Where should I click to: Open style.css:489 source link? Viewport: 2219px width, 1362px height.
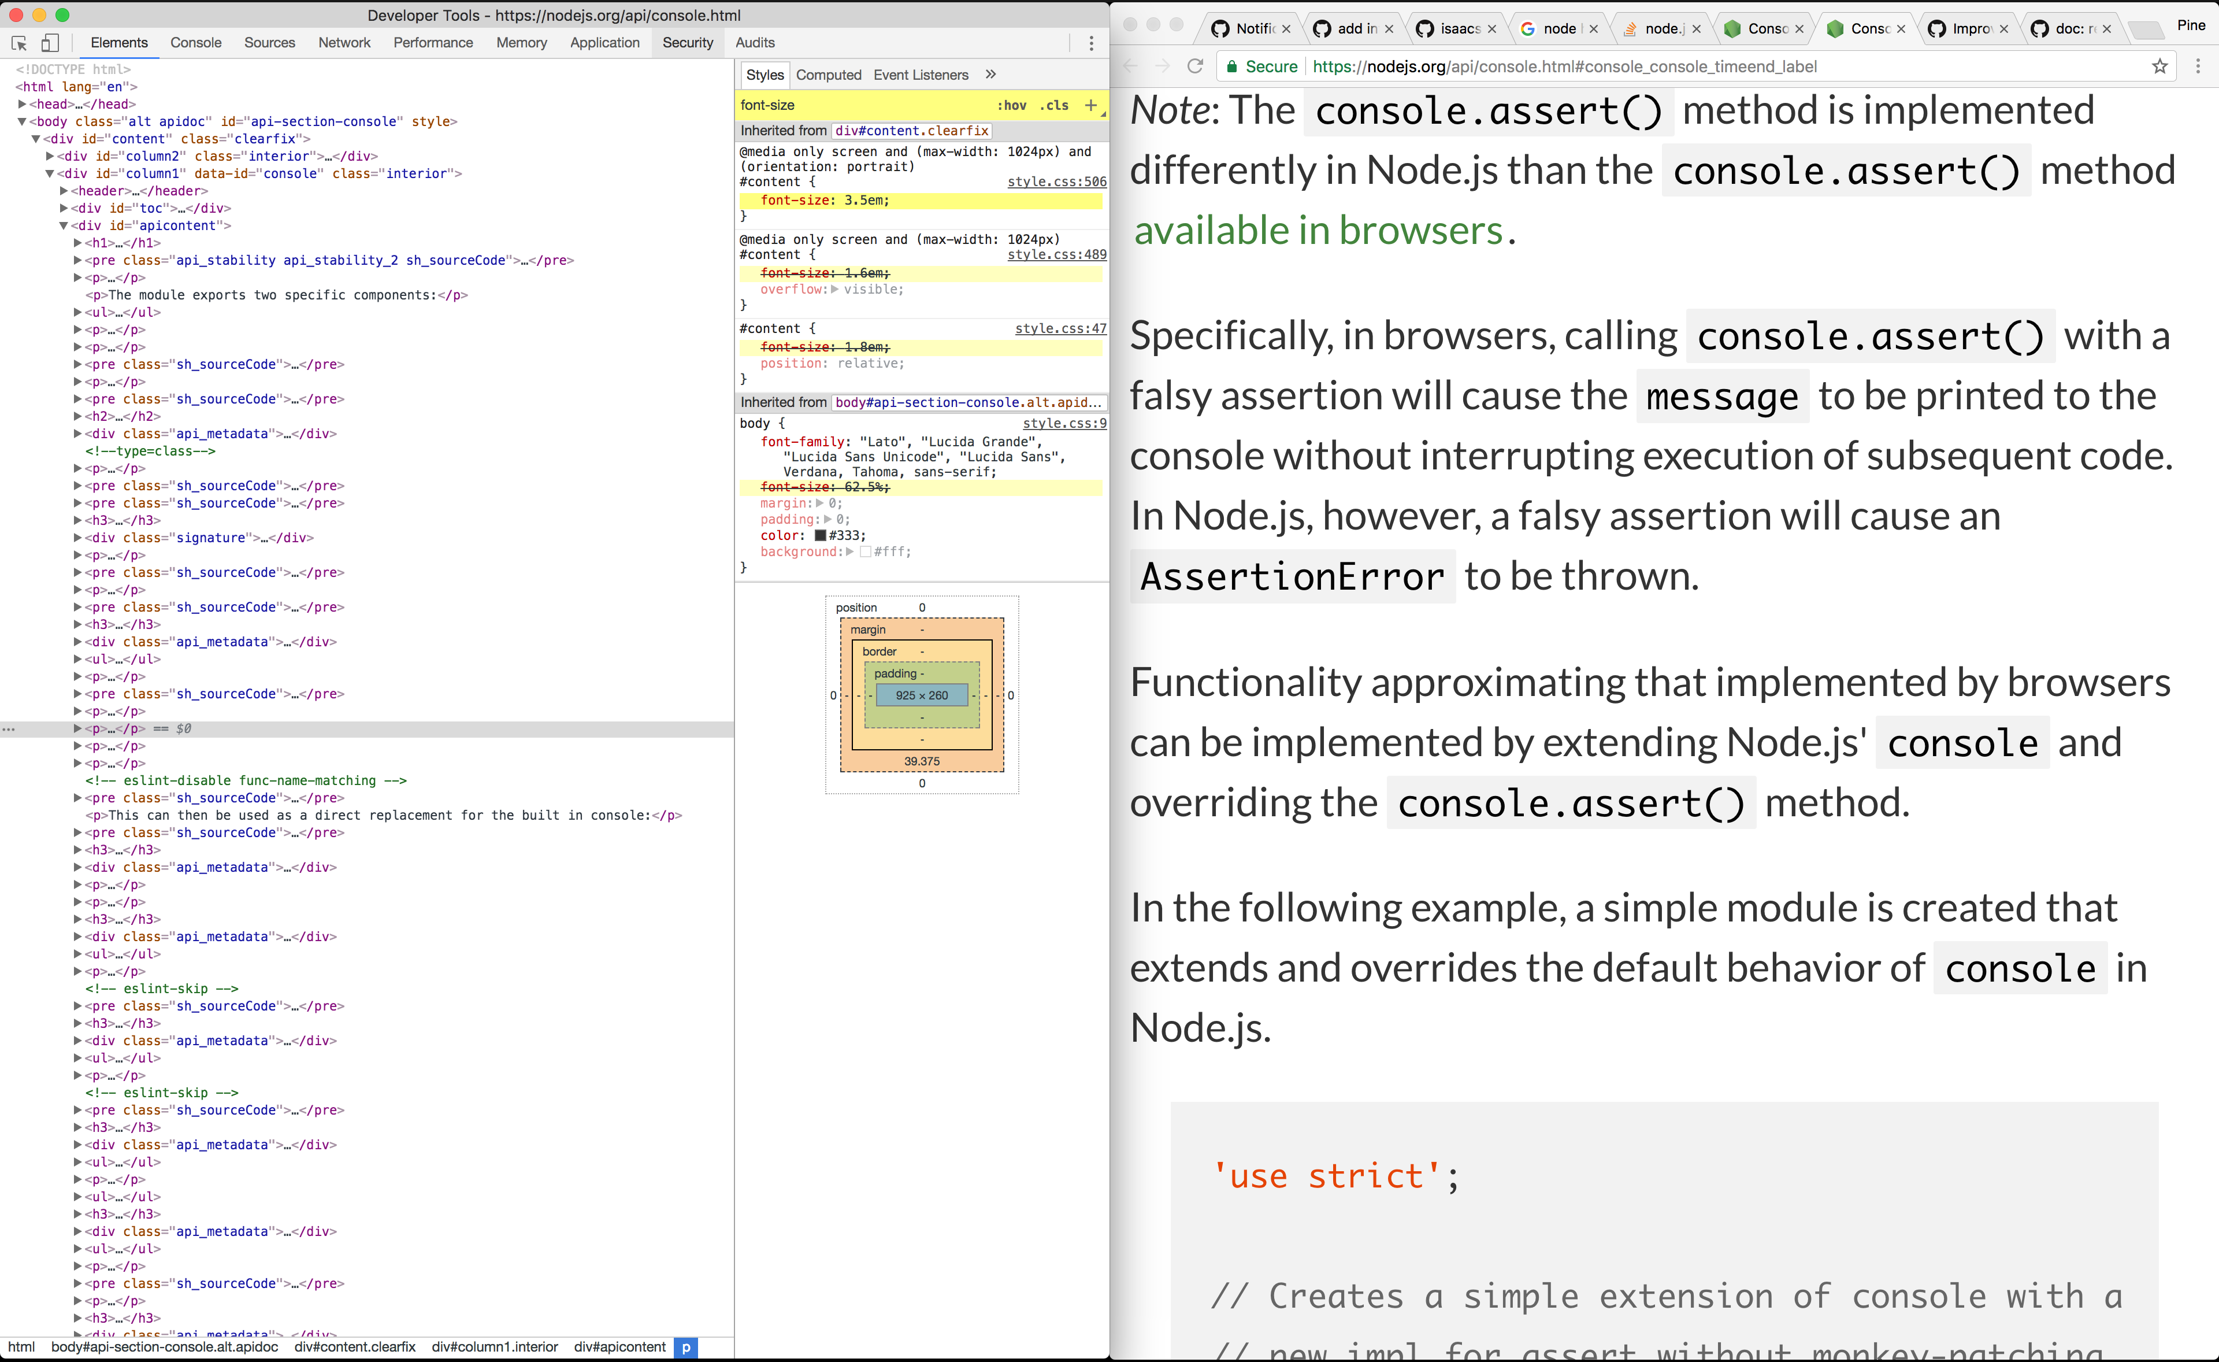click(x=1056, y=255)
